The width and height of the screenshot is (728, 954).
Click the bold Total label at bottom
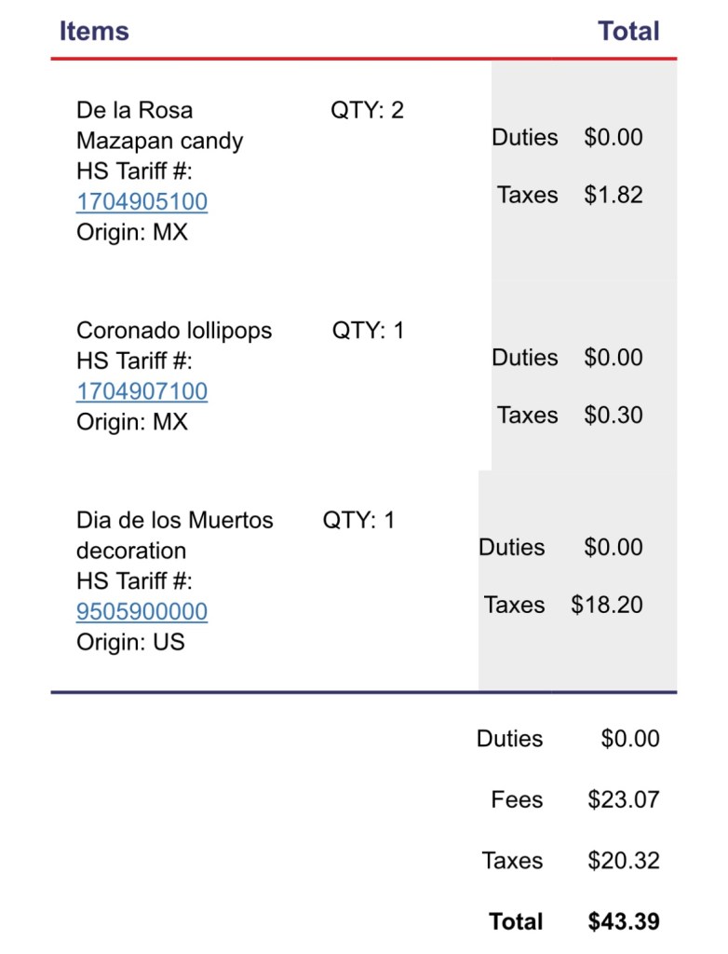point(516,922)
